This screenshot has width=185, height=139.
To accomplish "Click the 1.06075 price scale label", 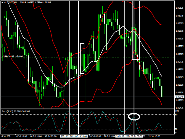I will (180, 16).
